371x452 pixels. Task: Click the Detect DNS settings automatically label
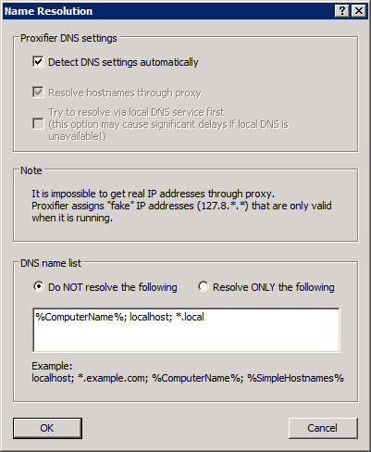click(123, 62)
